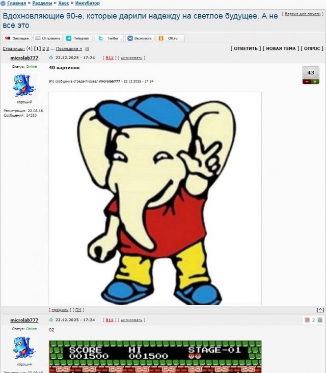This screenshot has height=373, width=326.
Task: Click the scroll-to-top caret icon
Action: pos(320,310)
